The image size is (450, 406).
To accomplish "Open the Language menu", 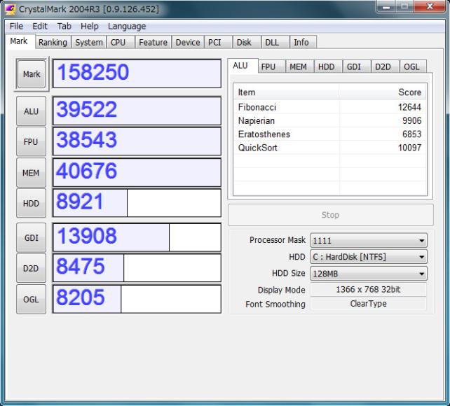I will click(x=127, y=27).
